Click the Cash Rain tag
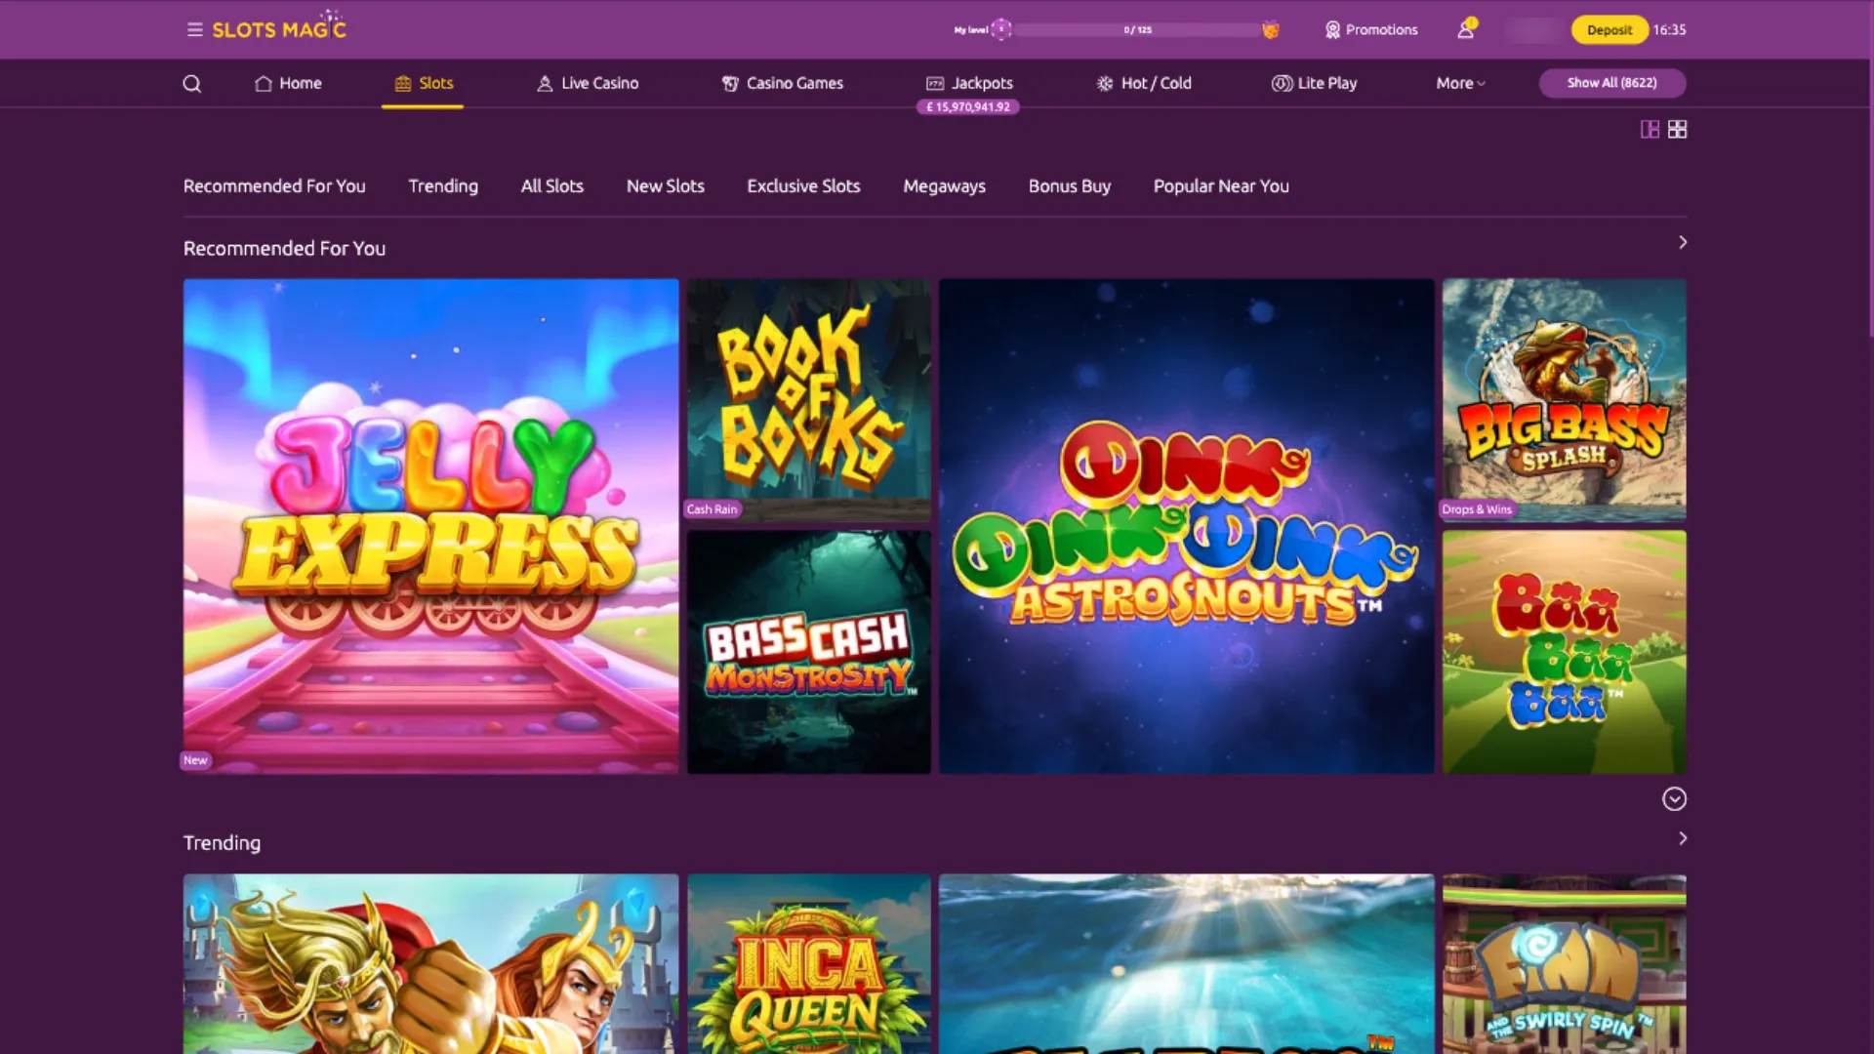The image size is (1874, 1054). point(712,509)
